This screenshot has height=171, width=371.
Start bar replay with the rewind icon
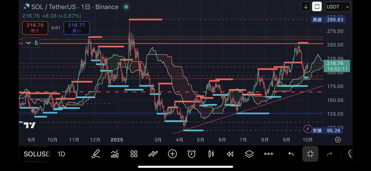(230, 154)
